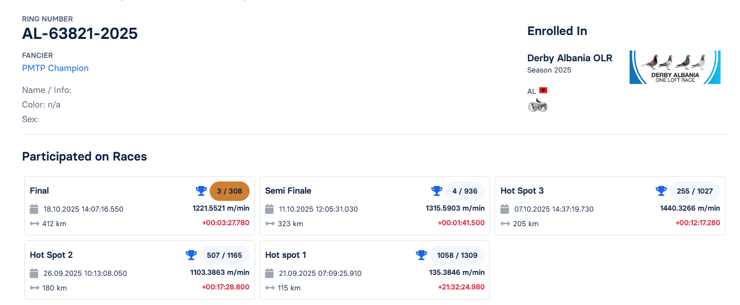Open the Derby Albania OLR link
The image size is (740, 305).
(x=569, y=58)
